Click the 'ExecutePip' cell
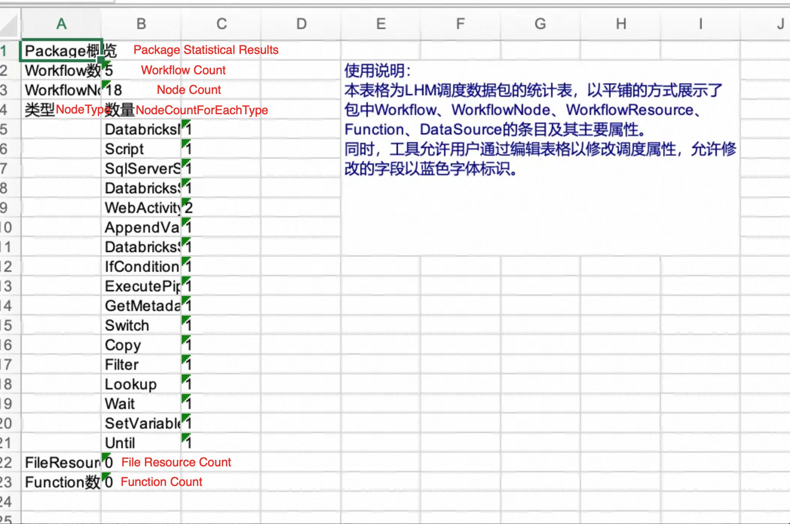 (x=141, y=286)
